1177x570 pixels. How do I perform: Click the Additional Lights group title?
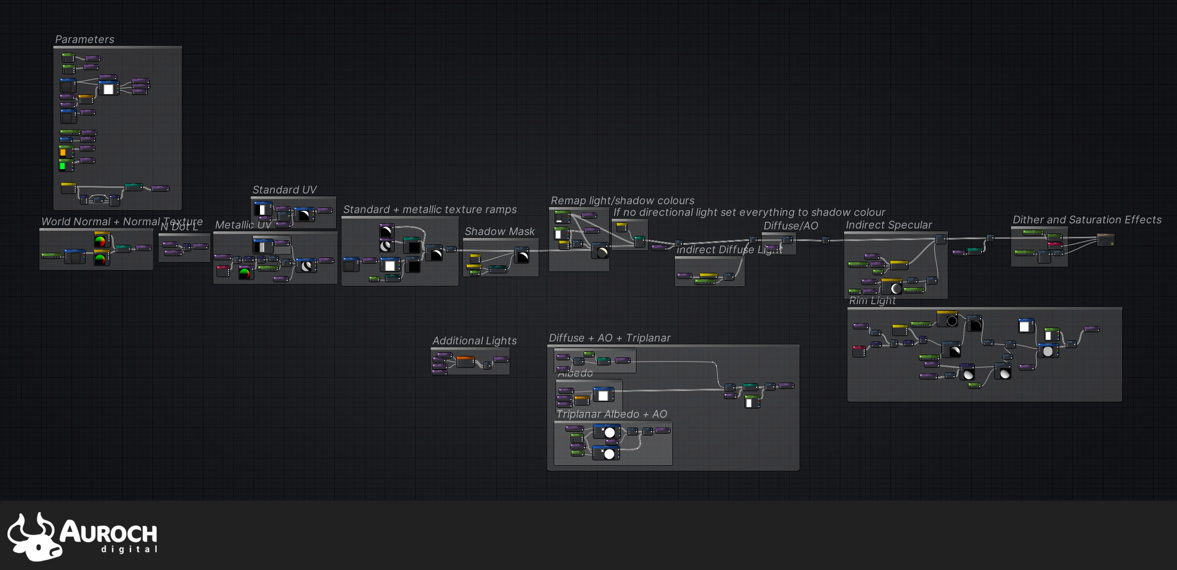(474, 341)
